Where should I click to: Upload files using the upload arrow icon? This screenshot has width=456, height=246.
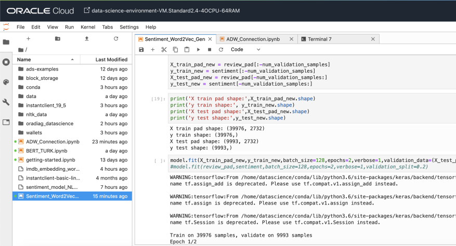(x=86, y=38)
